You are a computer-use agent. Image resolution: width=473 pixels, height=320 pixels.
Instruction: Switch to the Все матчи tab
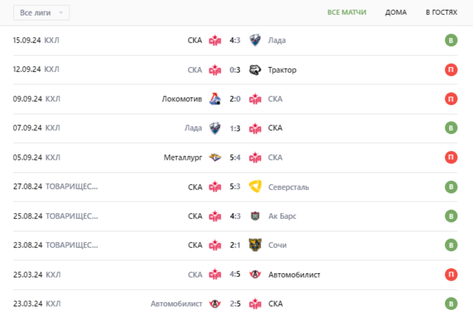click(346, 12)
